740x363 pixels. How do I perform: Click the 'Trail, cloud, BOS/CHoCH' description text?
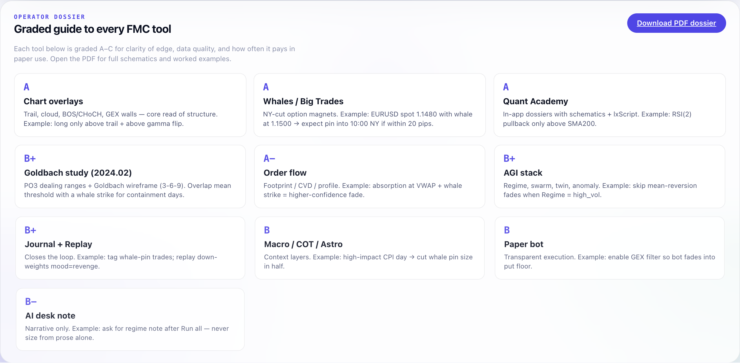121,119
